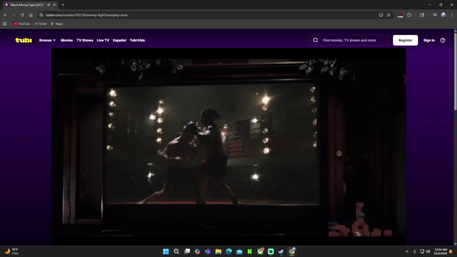Open the Chrome three-dot menu
Screen dimensions: 457x257
pyautogui.click(x=452, y=15)
